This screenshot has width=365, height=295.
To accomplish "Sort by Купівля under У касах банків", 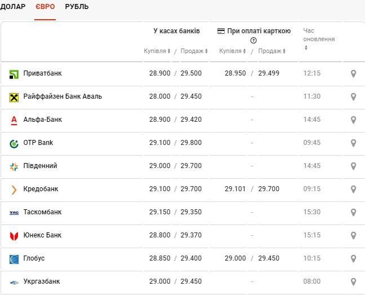I will [157, 51].
